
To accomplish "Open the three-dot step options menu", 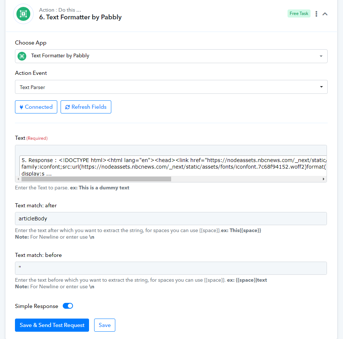I will [316, 14].
